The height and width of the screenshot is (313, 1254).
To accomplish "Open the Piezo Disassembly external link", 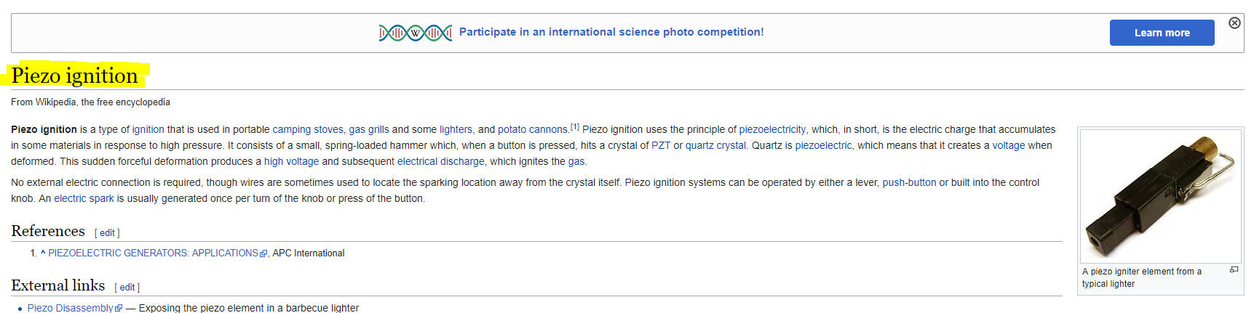I will [x=70, y=309].
